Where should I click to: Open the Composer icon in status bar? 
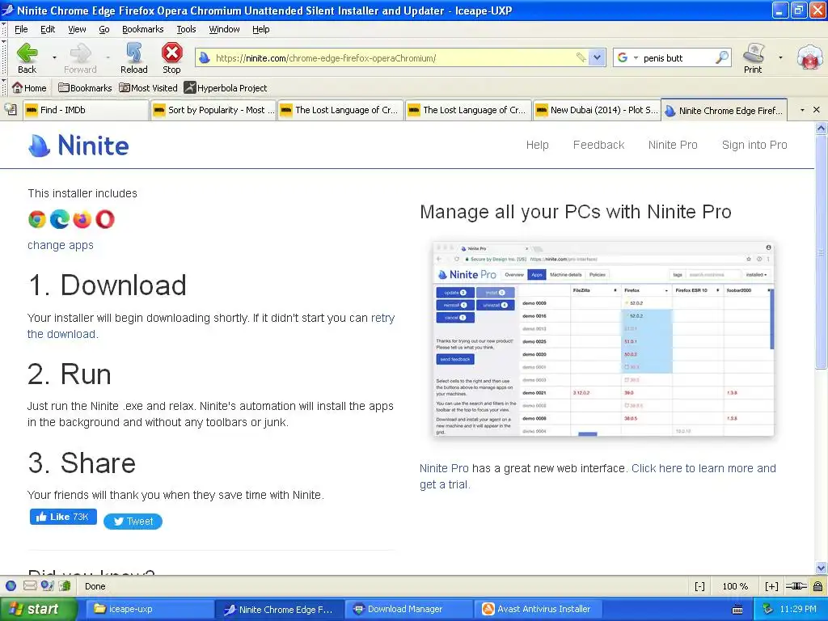tap(47, 585)
